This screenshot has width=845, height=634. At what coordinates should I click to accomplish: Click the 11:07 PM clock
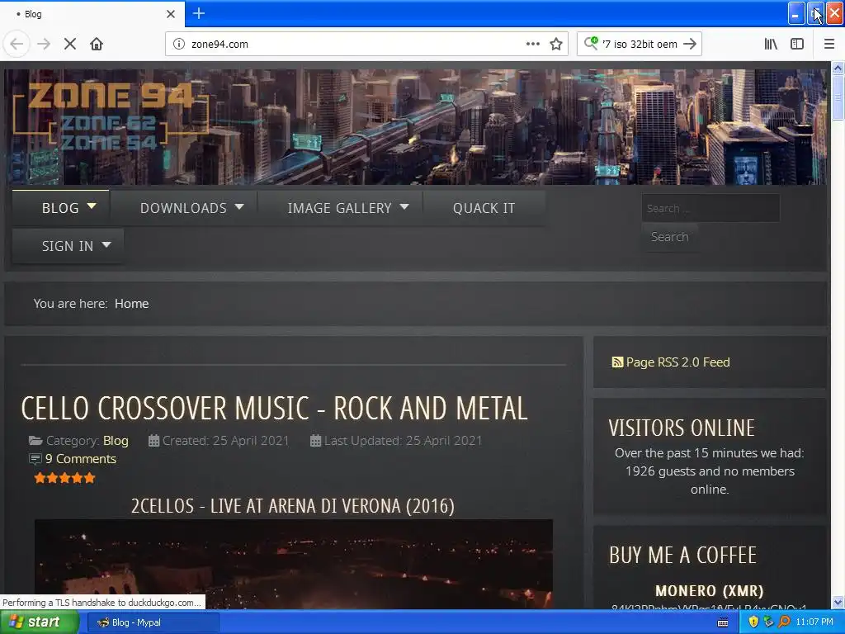pos(814,622)
